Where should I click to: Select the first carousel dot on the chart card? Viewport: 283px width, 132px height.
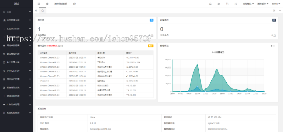271,46
